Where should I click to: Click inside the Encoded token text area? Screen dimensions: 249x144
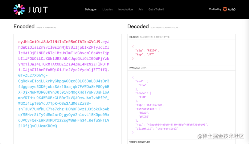click(67, 89)
